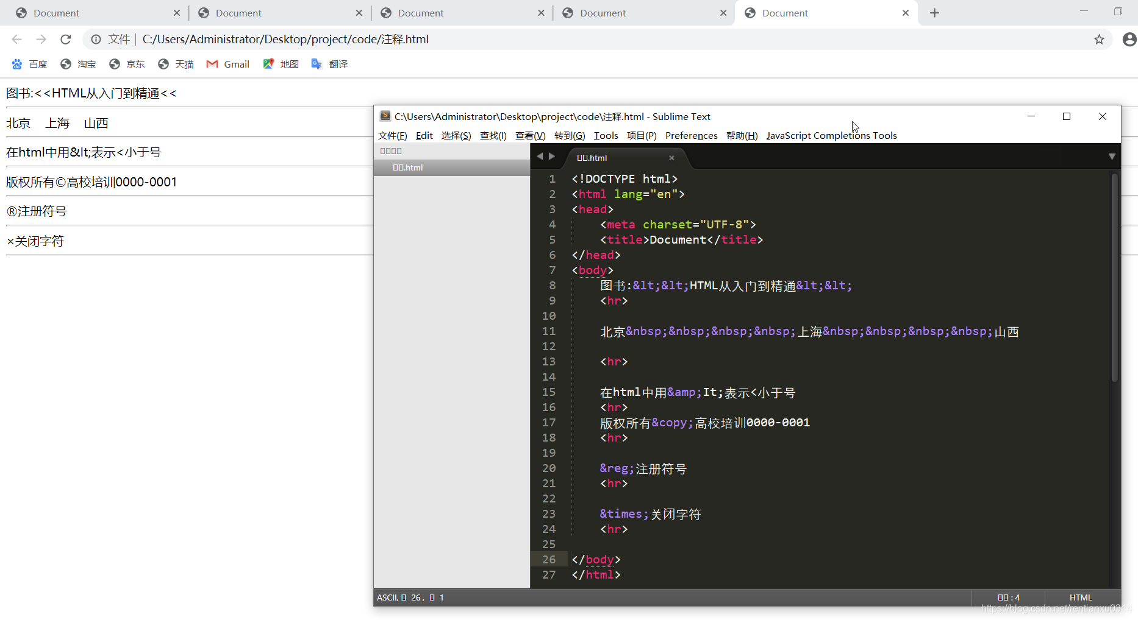Click the Chrome forward arrow

point(41,40)
